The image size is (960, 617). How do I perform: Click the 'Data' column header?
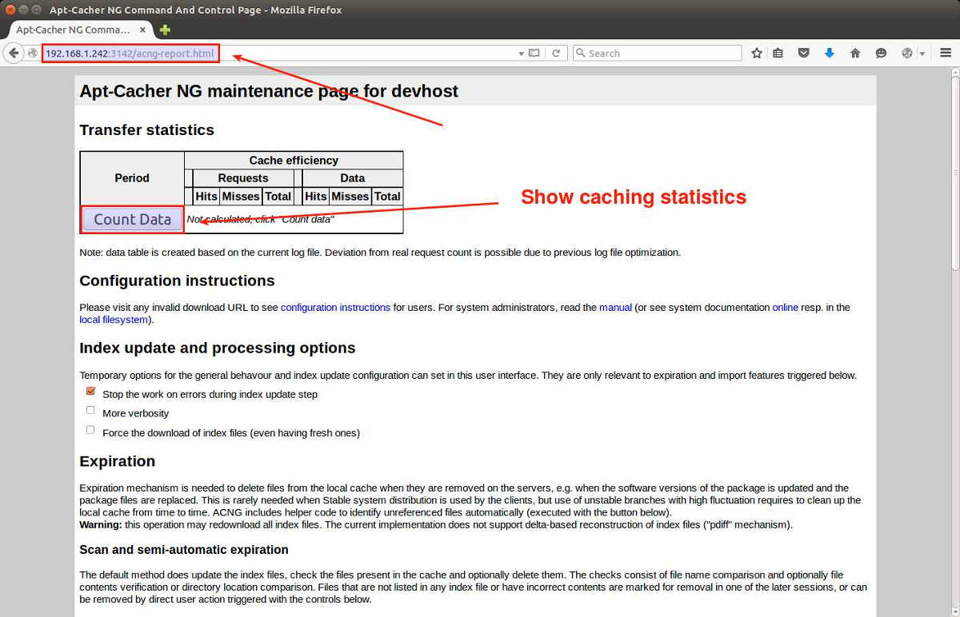(352, 178)
